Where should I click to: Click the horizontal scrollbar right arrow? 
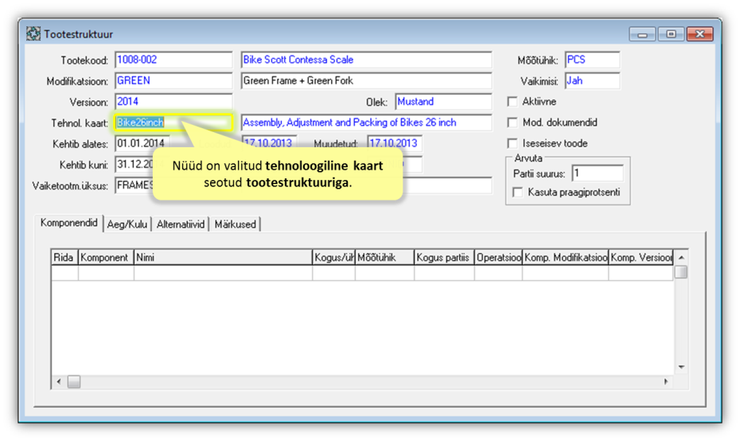(666, 381)
